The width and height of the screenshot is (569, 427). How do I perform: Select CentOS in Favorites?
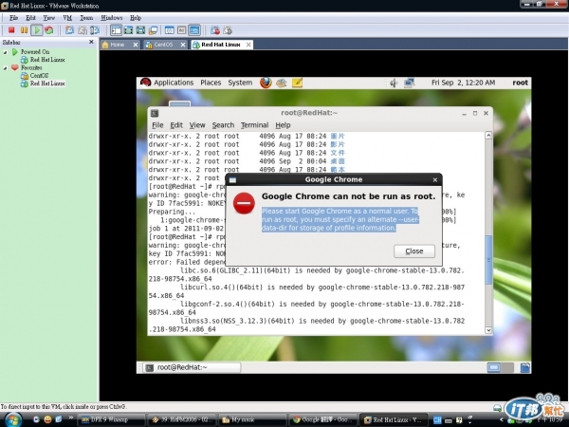tap(39, 76)
